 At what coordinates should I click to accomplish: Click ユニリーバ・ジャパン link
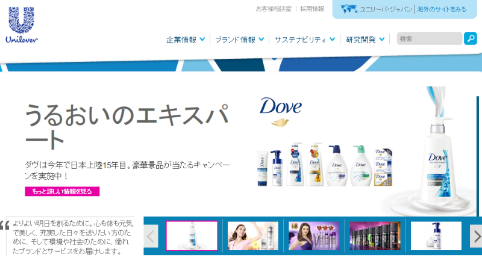click(x=386, y=9)
